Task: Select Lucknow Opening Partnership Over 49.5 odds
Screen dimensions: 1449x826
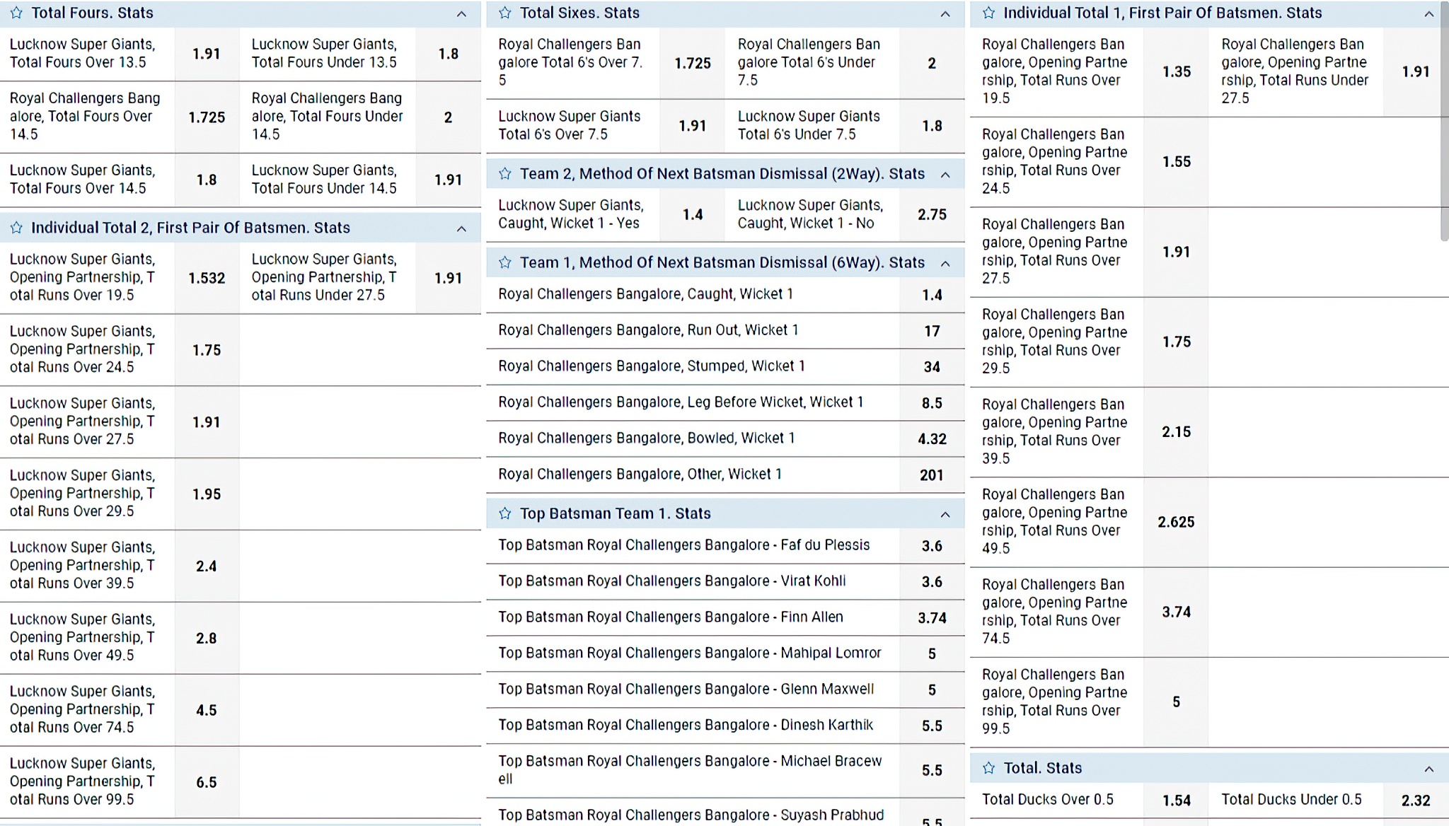Action: pos(207,639)
